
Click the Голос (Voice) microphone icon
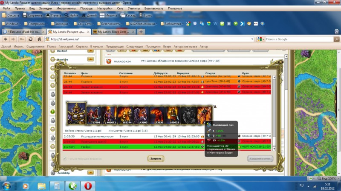coord(141,15)
